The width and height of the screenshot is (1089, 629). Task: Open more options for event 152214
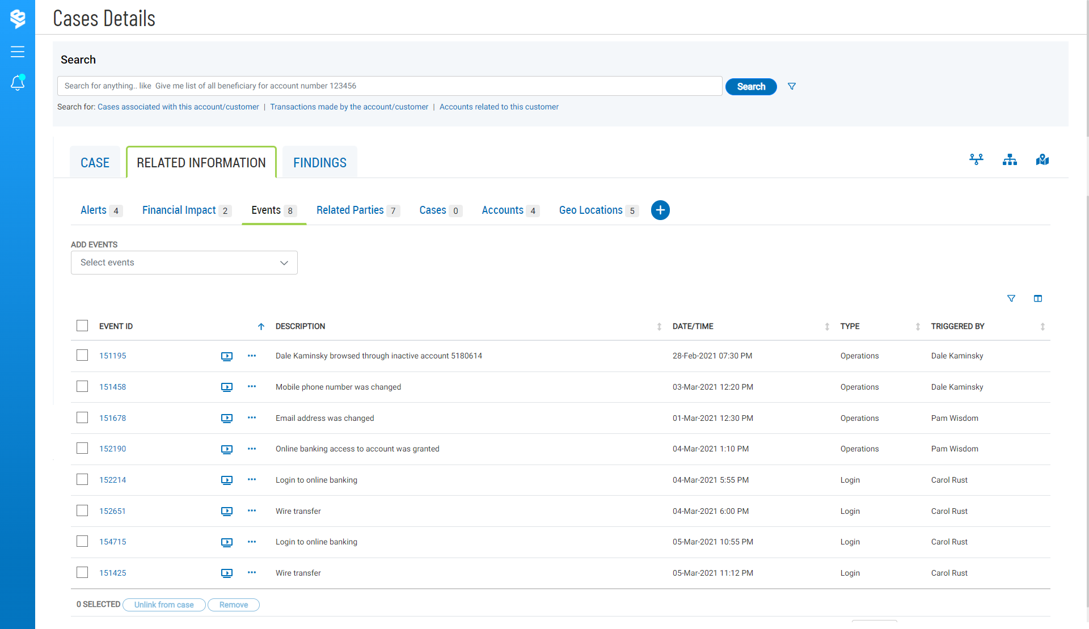252,480
